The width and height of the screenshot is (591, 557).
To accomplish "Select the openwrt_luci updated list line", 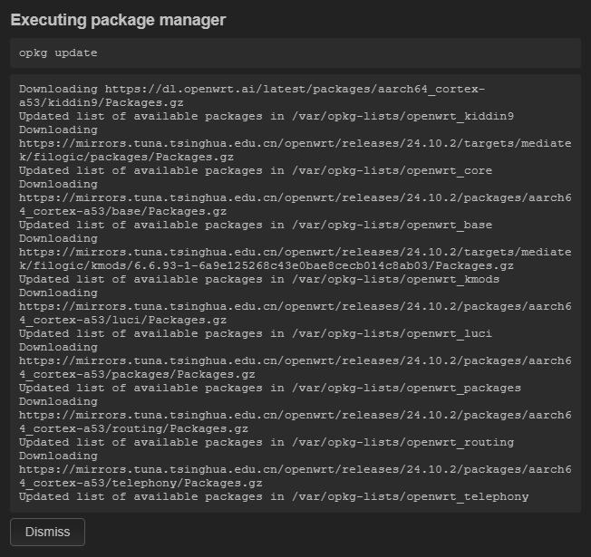I will point(256,333).
